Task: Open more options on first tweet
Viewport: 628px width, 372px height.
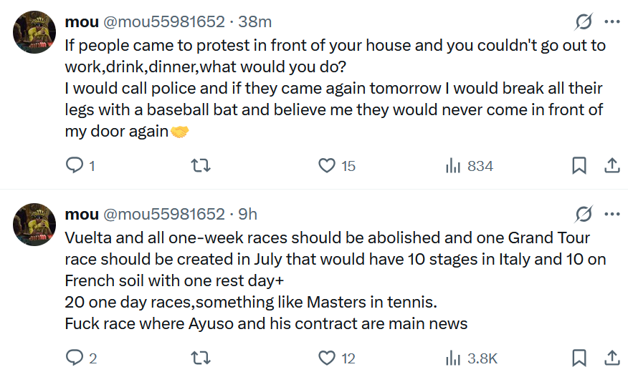Action: point(612,22)
